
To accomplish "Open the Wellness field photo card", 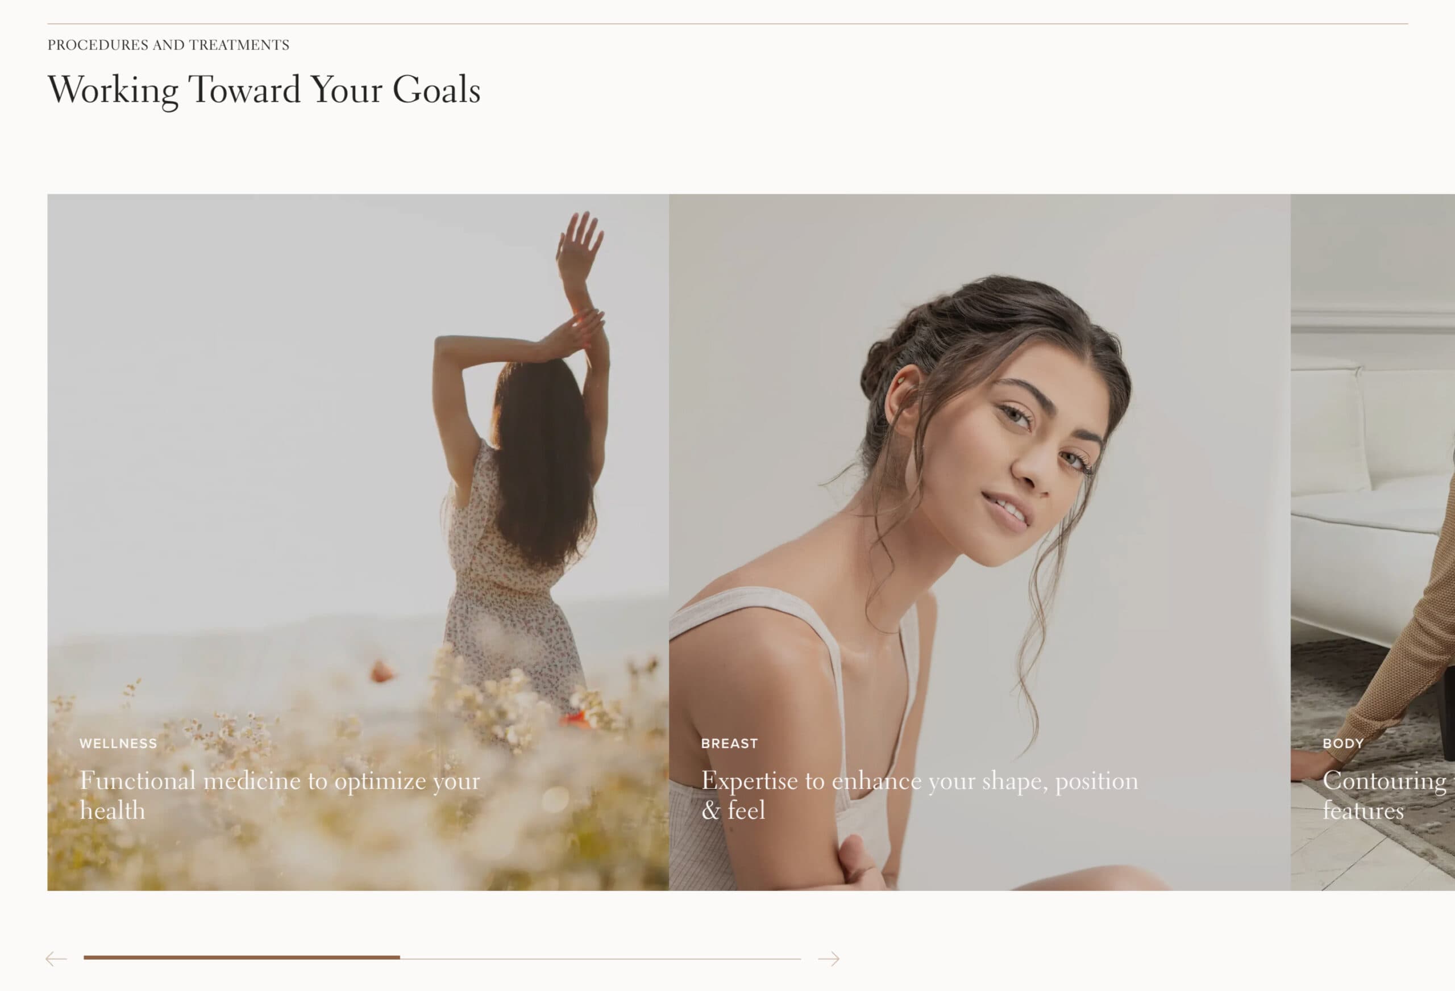I will (x=358, y=542).
